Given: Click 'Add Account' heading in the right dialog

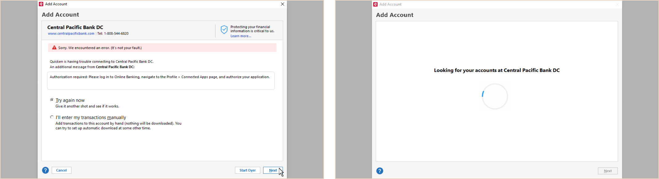Looking at the screenshot, I should pyautogui.click(x=395, y=15).
